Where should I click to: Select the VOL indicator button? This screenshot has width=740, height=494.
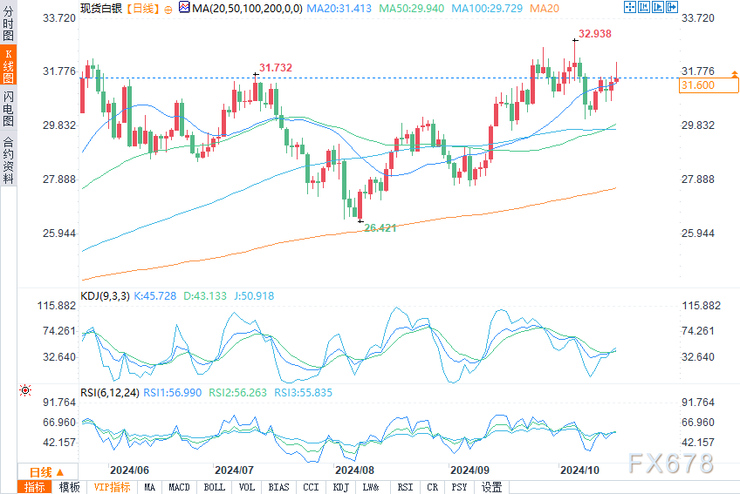[x=247, y=487]
